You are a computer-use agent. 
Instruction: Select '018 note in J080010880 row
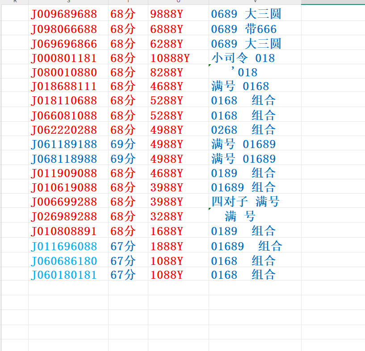(255, 72)
